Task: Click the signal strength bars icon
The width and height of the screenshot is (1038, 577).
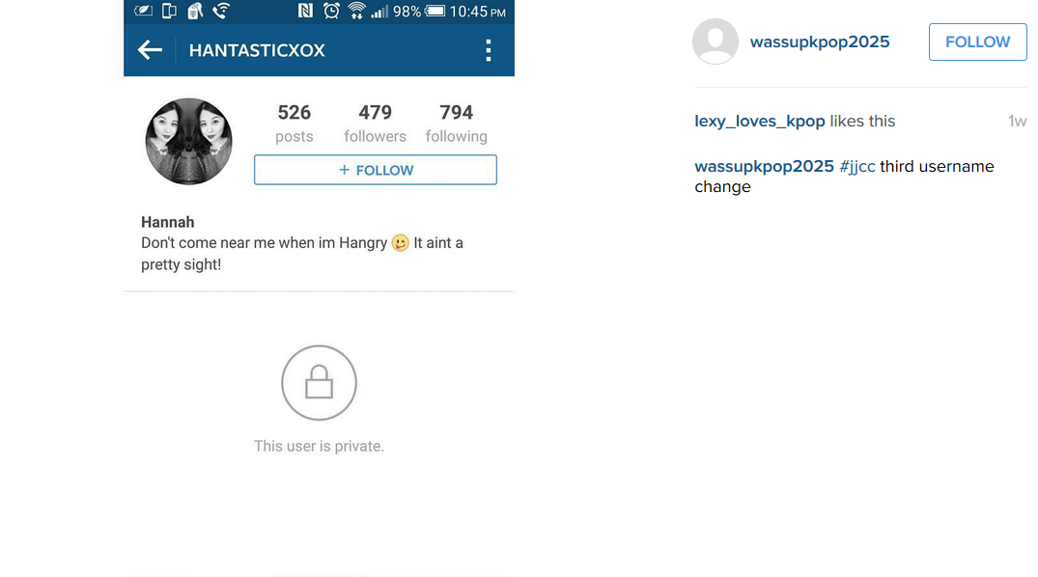Action: pyautogui.click(x=379, y=12)
